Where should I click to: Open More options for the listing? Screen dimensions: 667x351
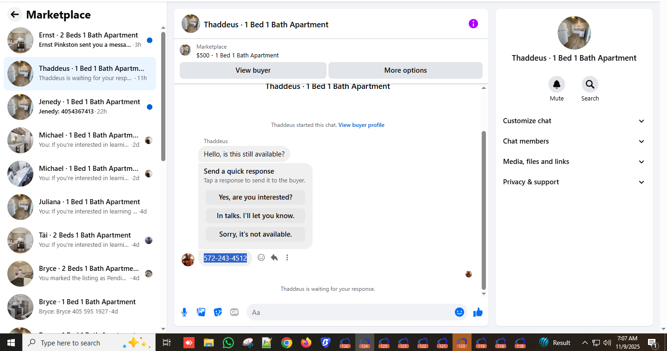pos(405,70)
